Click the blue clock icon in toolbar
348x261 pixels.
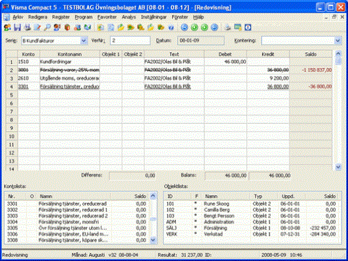pos(248,28)
